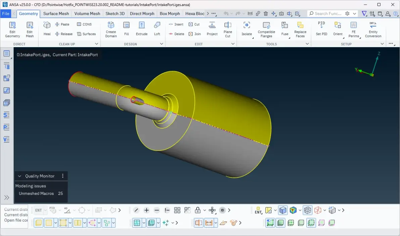Click the Surfaces button
Image resolution: width=400 pixels, height=236 pixels.
pos(87,34)
